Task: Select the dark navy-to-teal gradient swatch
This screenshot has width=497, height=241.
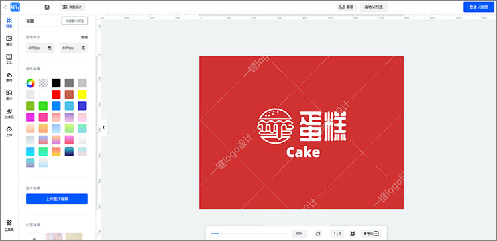Action: pos(69,152)
